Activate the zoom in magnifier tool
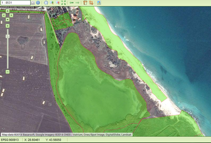The height and width of the screenshot is (143, 211). (52, 3)
